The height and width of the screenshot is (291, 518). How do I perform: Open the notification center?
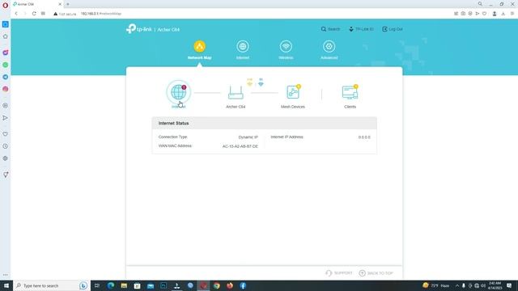(x=509, y=285)
